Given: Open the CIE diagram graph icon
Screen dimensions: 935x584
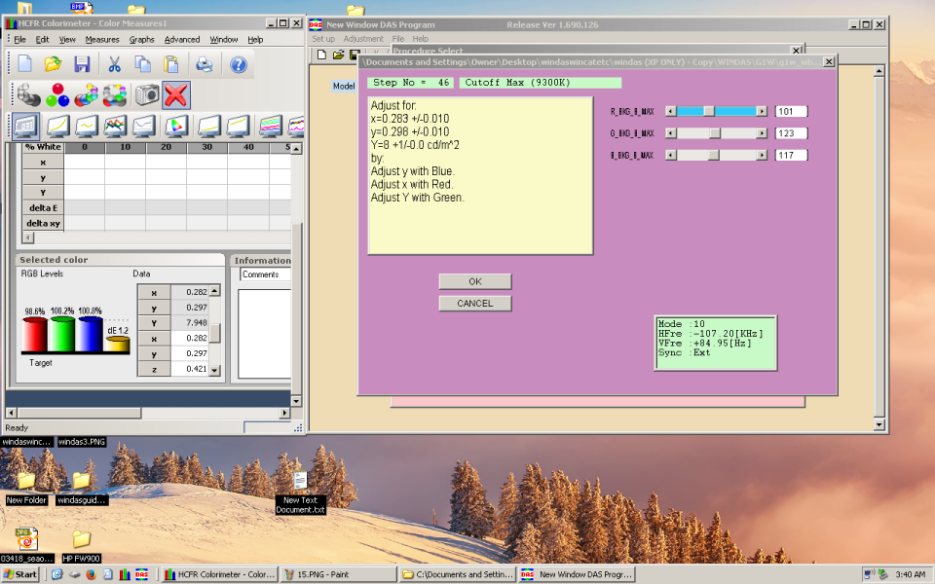Looking at the screenshot, I should (175, 126).
